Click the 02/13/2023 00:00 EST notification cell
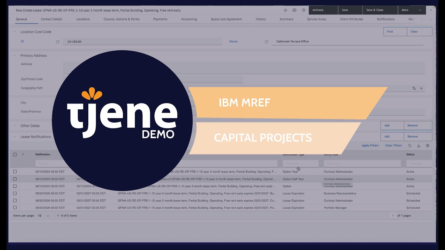The height and width of the screenshot is (250, 445). [x=50, y=172]
